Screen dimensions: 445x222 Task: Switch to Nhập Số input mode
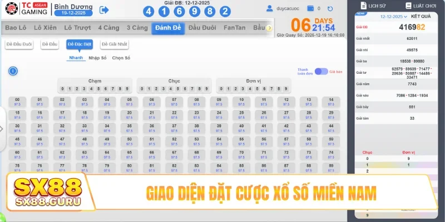97,58
